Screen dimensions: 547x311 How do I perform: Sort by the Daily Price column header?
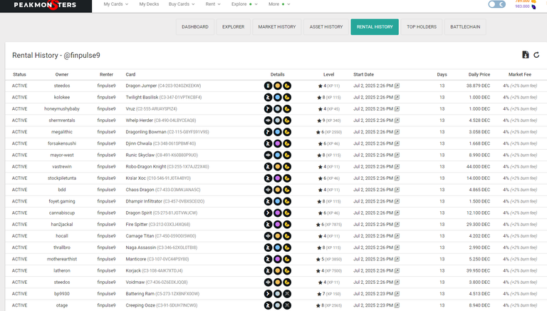479,74
